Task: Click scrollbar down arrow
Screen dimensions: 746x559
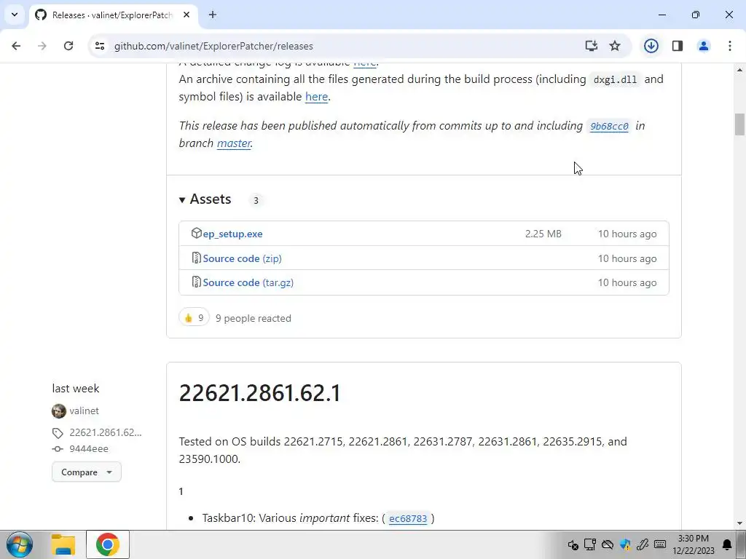Action: (x=739, y=523)
